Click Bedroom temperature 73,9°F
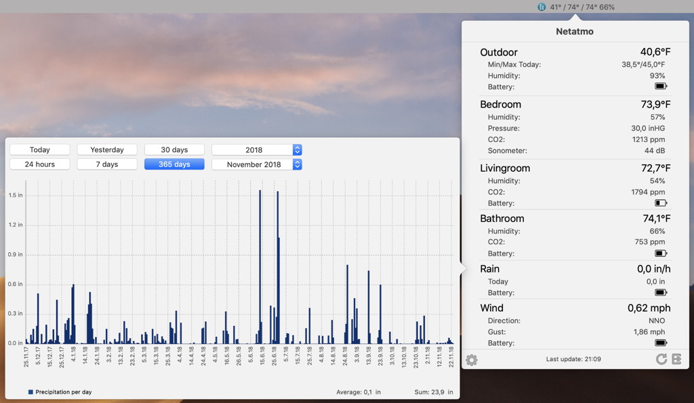Image resolution: width=694 pixels, height=403 pixels. click(655, 104)
